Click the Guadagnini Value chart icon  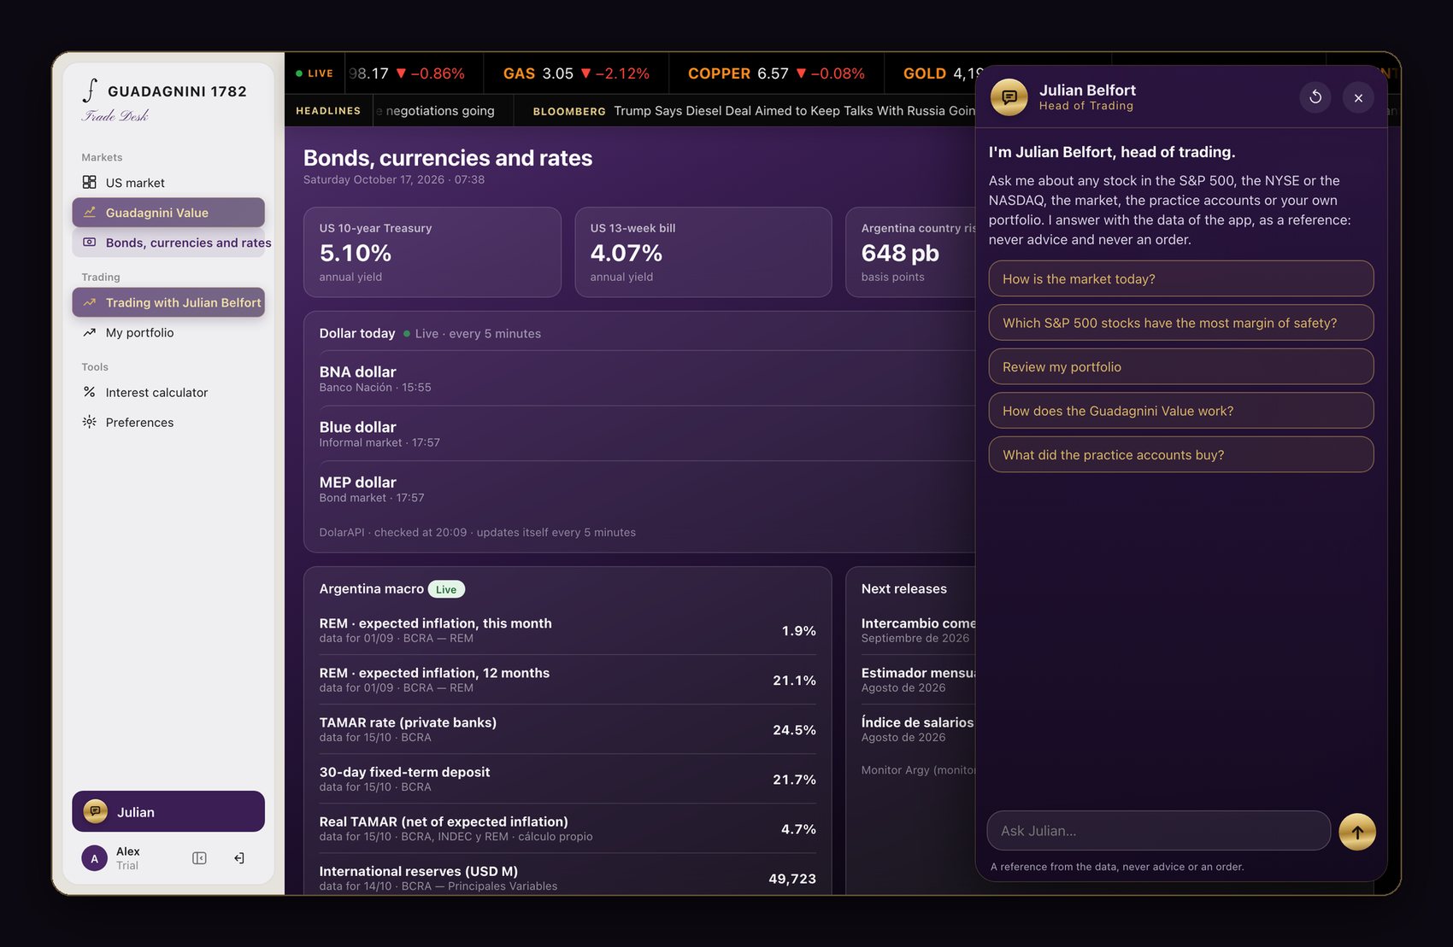tap(89, 212)
